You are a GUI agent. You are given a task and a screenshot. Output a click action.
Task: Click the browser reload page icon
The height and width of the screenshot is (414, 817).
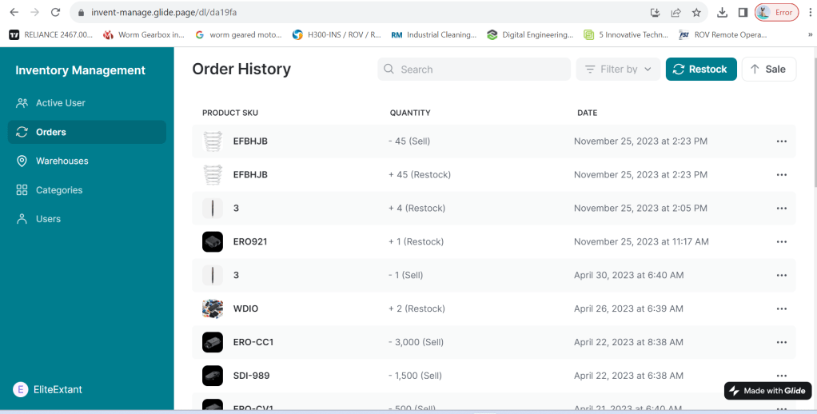click(55, 12)
